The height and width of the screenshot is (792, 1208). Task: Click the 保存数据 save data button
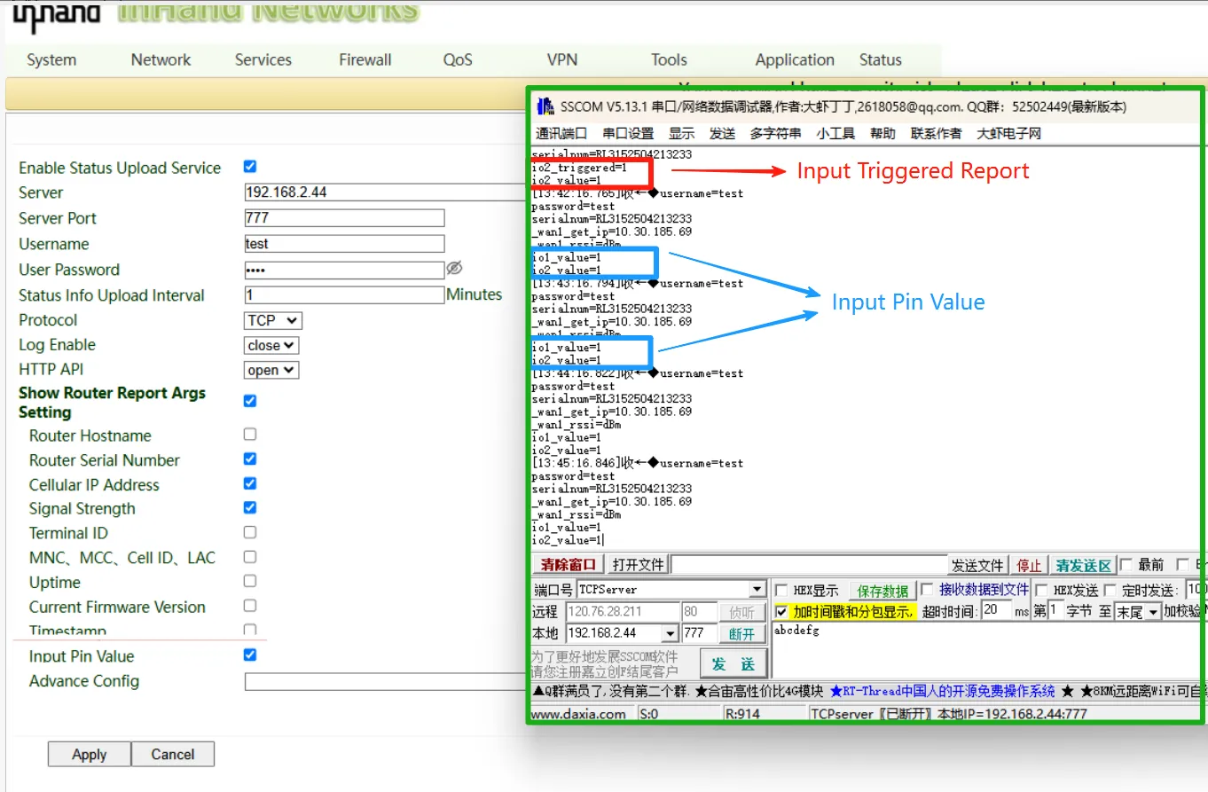point(882,591)
